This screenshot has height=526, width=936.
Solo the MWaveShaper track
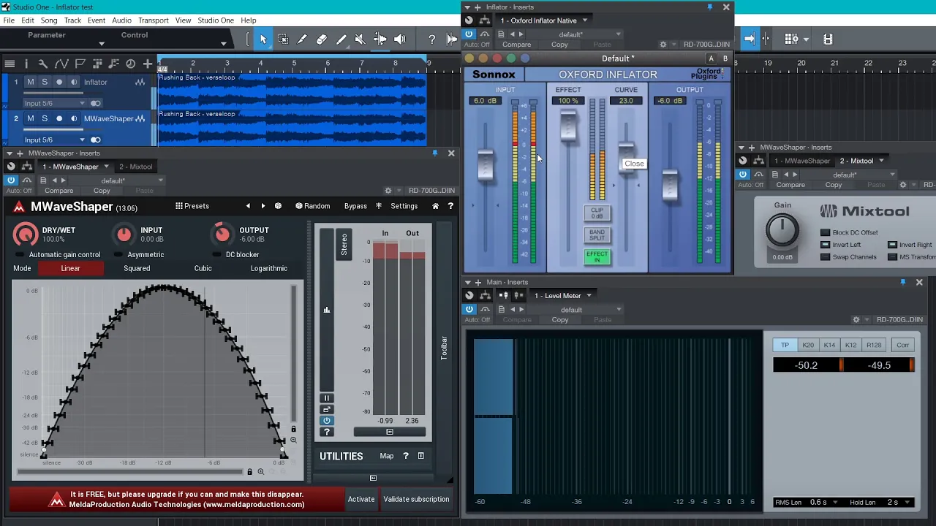pyautogui.click(x=44, y=118)
